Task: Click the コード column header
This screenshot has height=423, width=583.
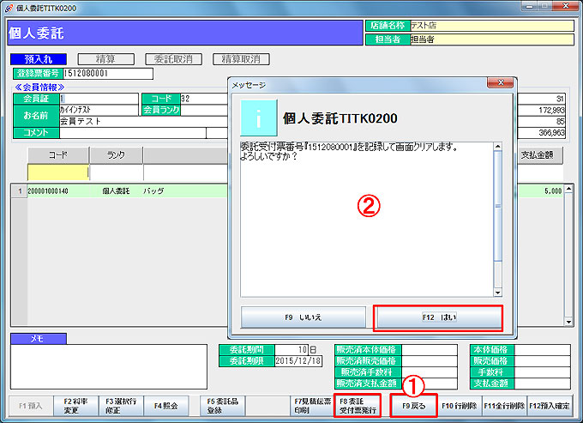Action: 58,155
